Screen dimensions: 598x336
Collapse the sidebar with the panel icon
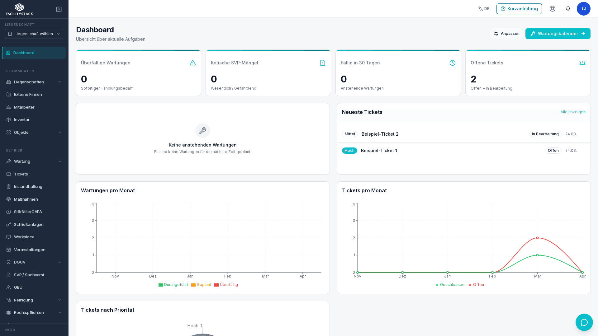[59, 9]
